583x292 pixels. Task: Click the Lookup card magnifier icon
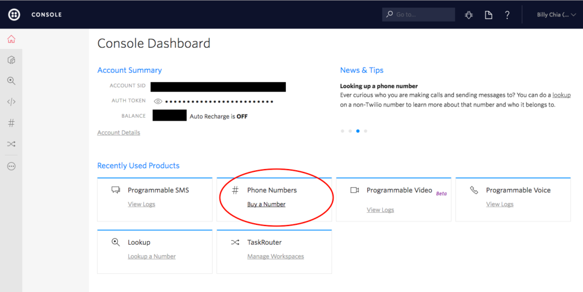point(116,242)
